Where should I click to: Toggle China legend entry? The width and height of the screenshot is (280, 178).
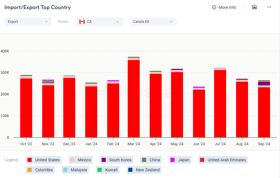[x=151, y=160]
